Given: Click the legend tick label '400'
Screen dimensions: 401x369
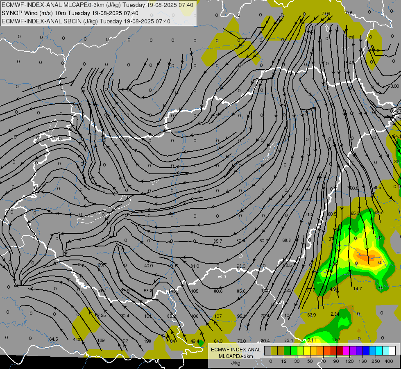Looking at the screenshot, I should pos(389,361).
